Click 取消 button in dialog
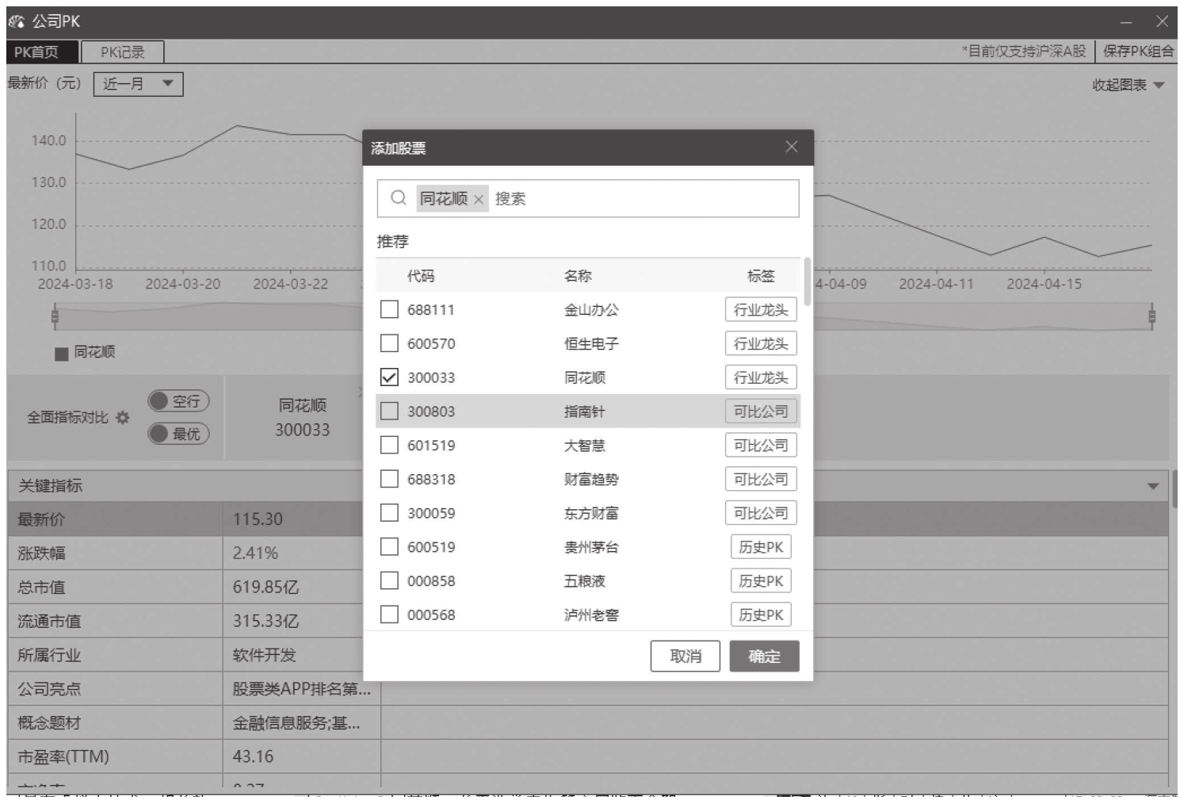Image resolution: width=1180 pixels, height=800 pixels. (x=685, y=656)
